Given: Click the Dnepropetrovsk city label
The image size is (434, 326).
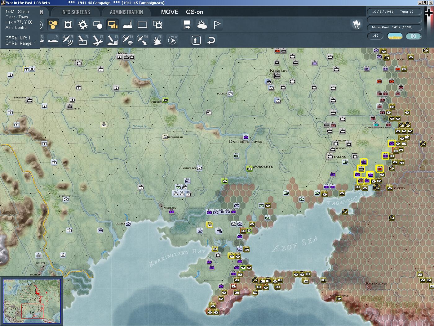Looking at the screenshot, I should click(246, 142).
